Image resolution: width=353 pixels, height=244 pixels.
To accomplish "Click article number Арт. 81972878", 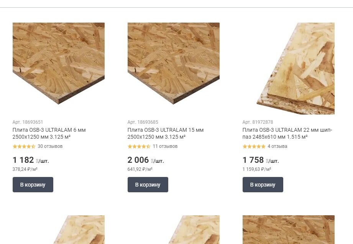I will (258, 122).
